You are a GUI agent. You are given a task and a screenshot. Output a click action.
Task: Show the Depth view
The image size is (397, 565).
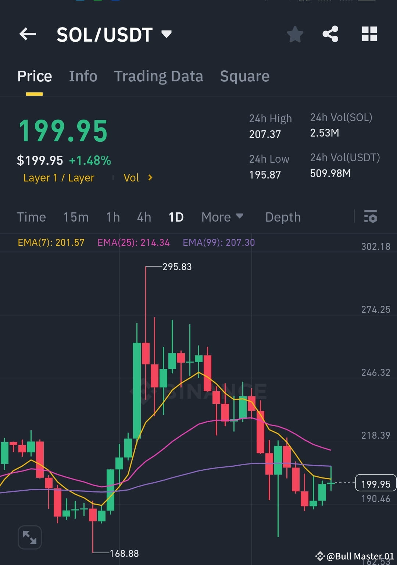tap(283, 217)
